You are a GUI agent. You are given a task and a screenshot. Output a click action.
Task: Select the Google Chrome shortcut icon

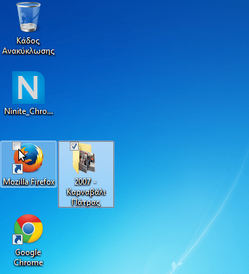click(28, 229)
